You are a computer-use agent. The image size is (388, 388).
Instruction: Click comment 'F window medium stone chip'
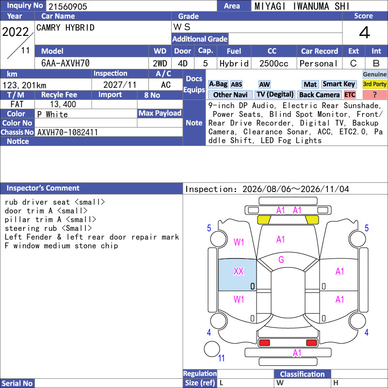[x=62, y=246]
